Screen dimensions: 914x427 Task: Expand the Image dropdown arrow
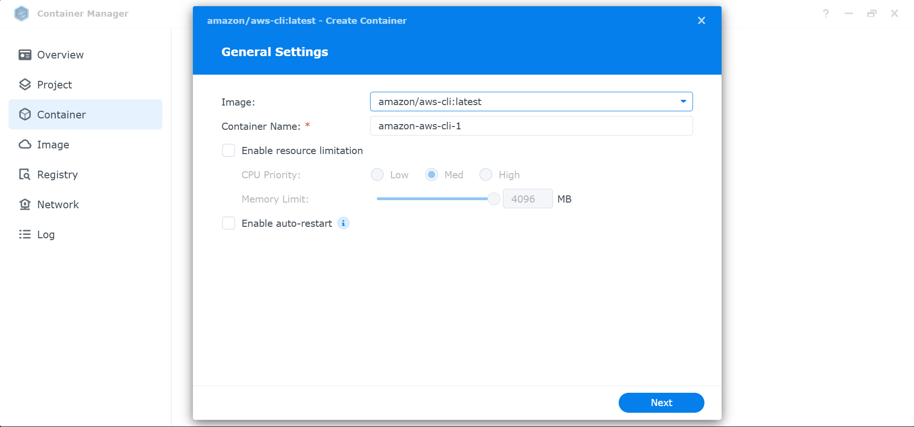point(683,101)
